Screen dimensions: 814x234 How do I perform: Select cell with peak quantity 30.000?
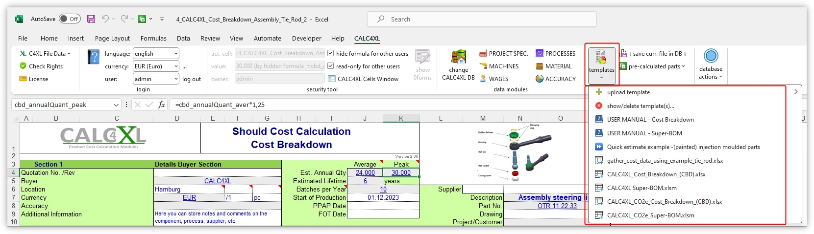[401, 172]
